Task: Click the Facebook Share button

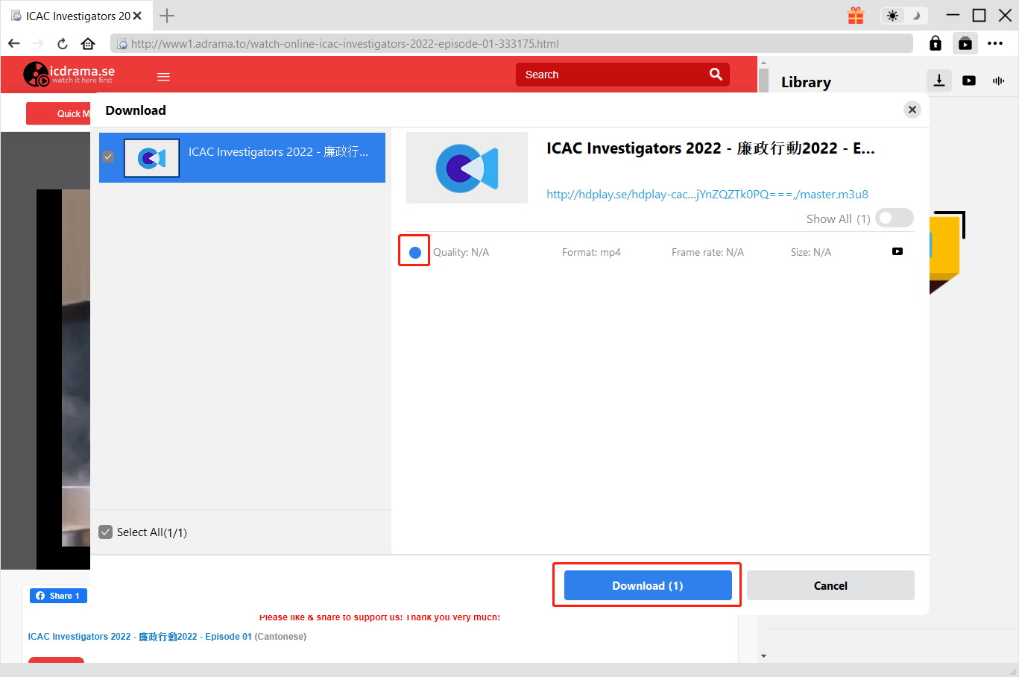Action: click(58, 596)
